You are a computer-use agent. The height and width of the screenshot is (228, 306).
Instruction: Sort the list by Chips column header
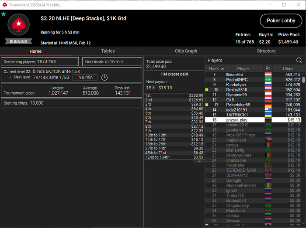click(x=288, y=69)
